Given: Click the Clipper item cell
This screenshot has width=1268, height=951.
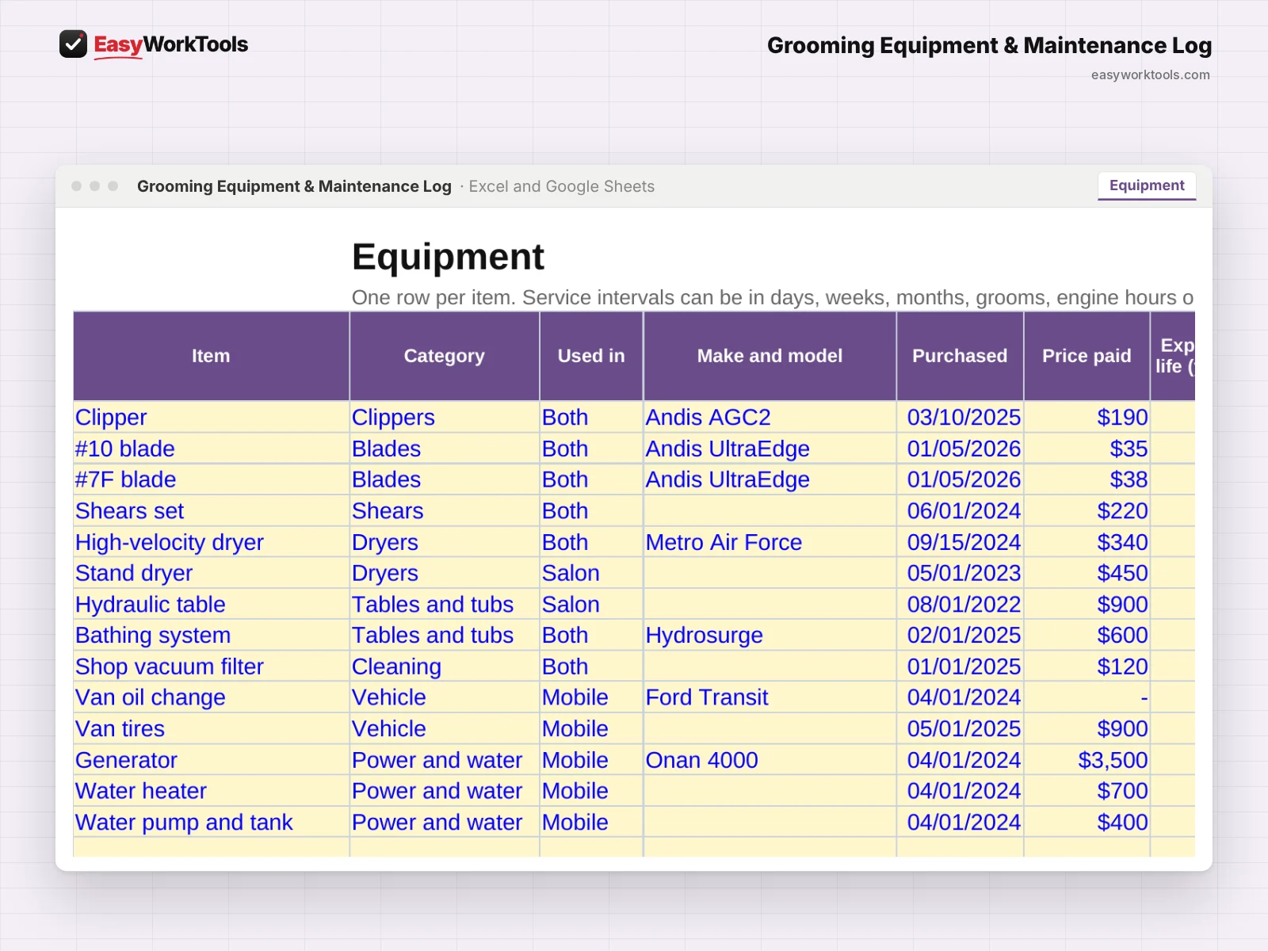Looking at the screenshot, I should pos(211,418).
